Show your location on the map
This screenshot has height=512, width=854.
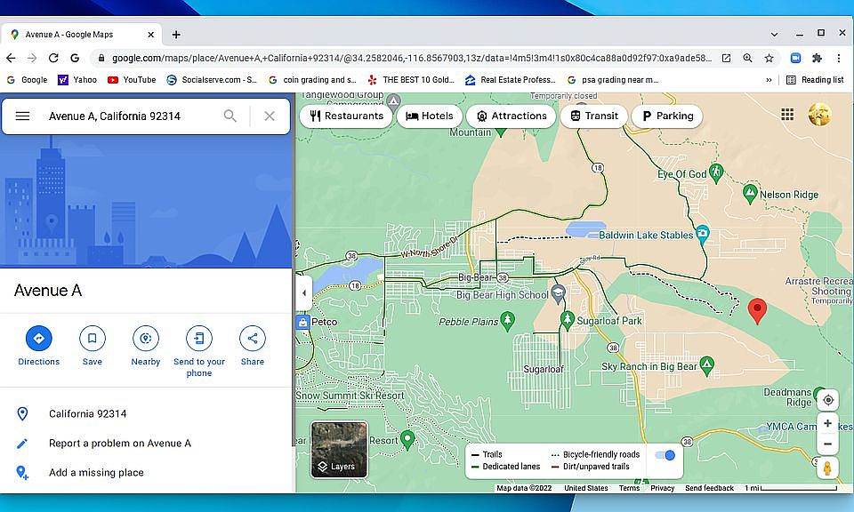click(828, 400)
